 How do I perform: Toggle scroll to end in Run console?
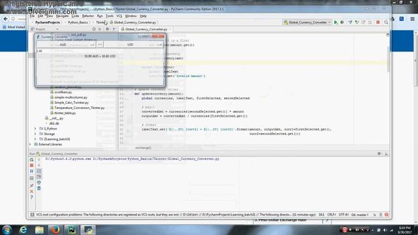[39, 177]
